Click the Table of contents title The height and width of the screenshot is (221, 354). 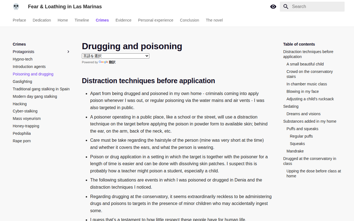(299, 44)
